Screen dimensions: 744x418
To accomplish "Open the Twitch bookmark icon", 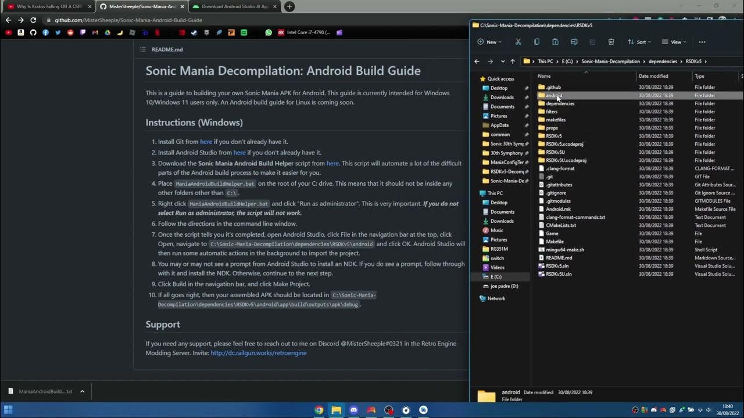I will pyautogui.click(x=83, y=33).
